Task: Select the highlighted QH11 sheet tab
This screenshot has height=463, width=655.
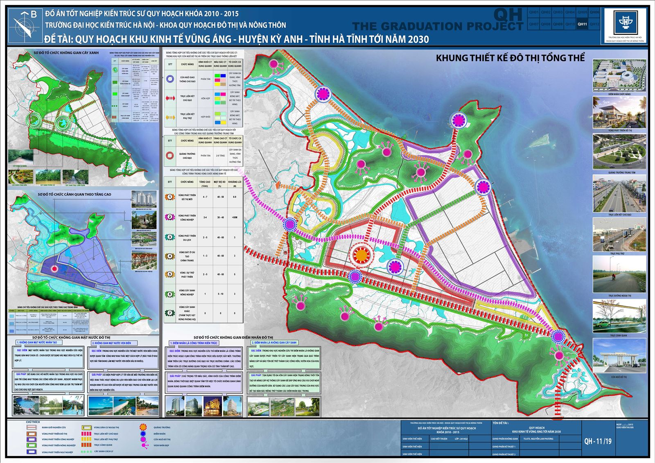Action: pyautogui.click(x=582, y=24)
